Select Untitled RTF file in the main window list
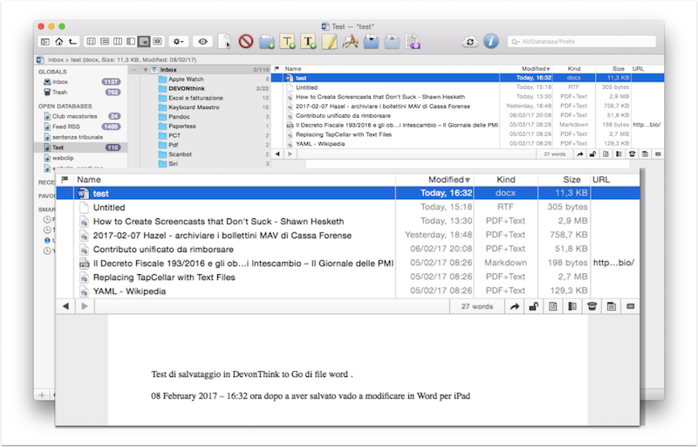The height and width of the screenshot is (447, 698). pyautogui.click(x=468, y=87)
